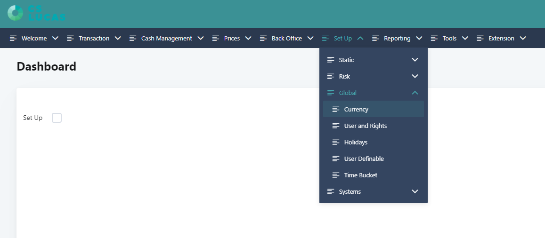Click the list icon next to Time Bucket
The width and height of the screenshot is (545, 238).
pyautogui.click(x=336, y=175)
